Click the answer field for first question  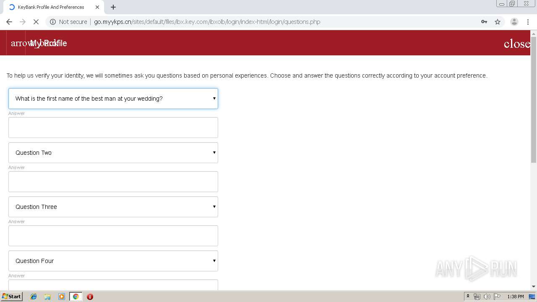[x=113, y=128]
